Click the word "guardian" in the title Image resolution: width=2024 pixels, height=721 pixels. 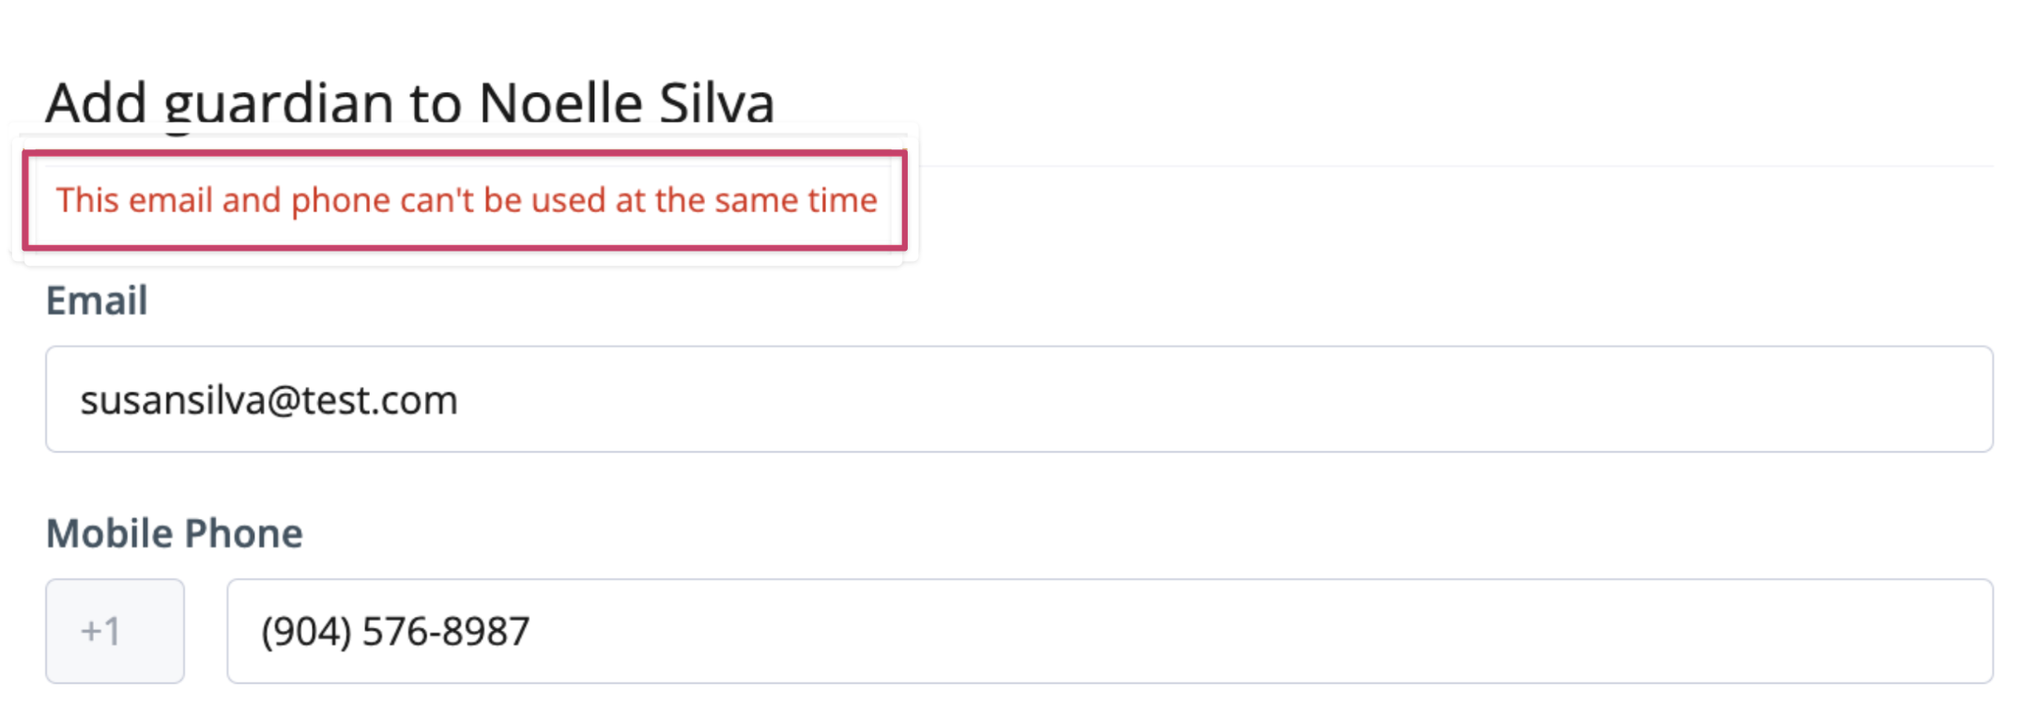coord(279,103)
